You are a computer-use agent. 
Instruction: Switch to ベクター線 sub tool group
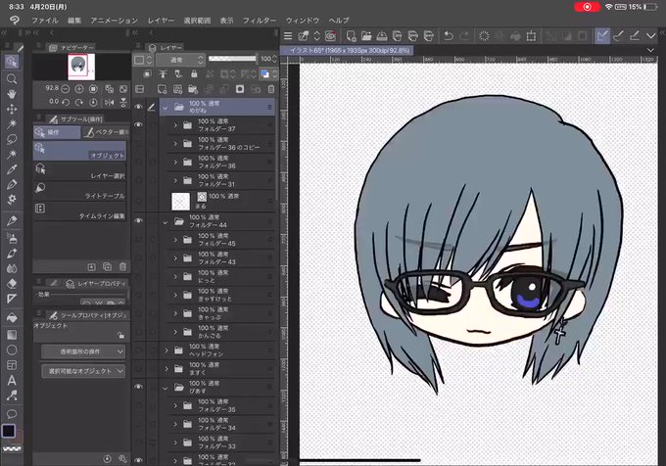click(106, 132)
